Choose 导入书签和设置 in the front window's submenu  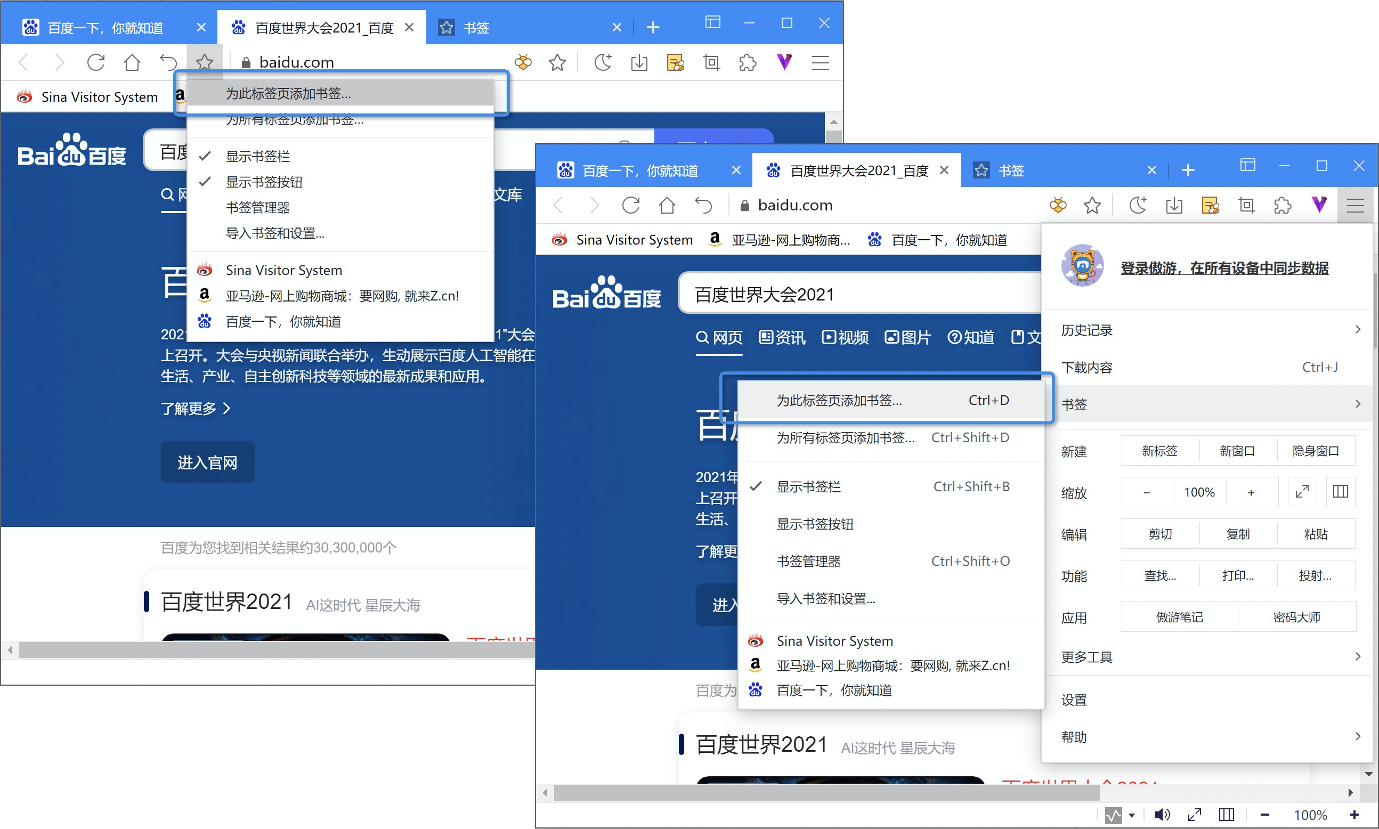(x=891, y=598)
